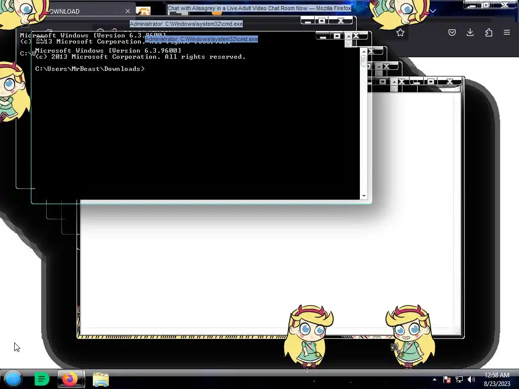Open the Firefox hamburger application menu

[507, 32]
